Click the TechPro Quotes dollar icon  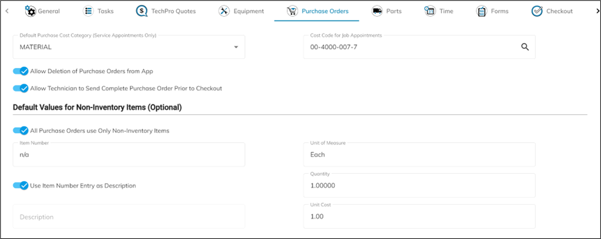[141, 11]
